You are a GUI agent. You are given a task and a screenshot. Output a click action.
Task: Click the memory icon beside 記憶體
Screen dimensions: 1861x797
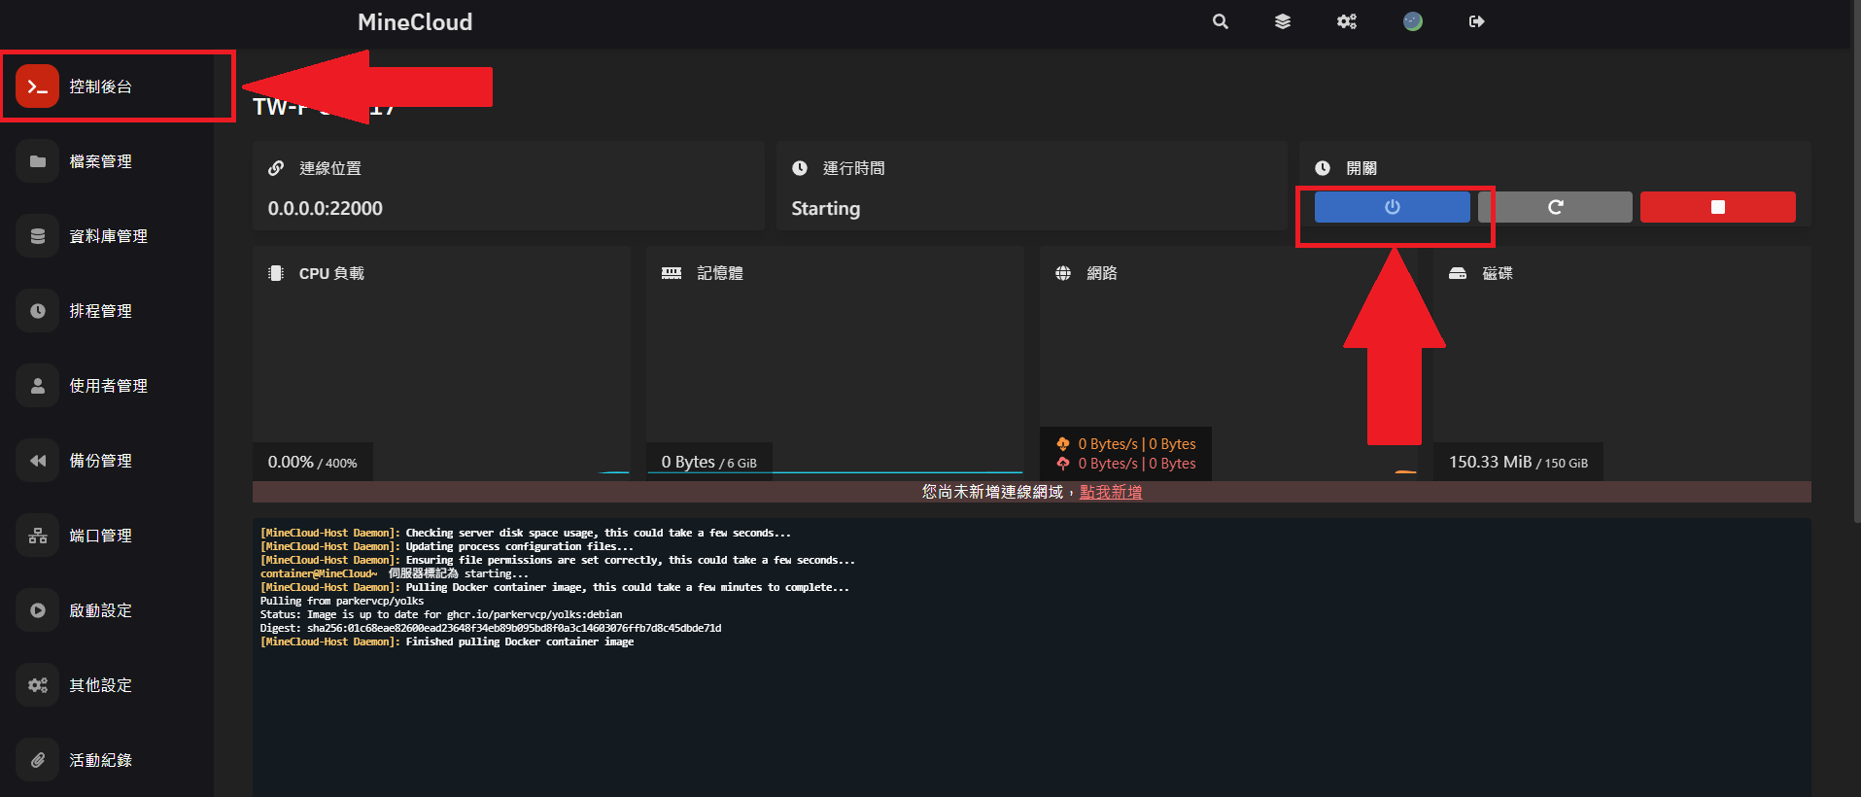pyautogui.click(x=672, y=273)
